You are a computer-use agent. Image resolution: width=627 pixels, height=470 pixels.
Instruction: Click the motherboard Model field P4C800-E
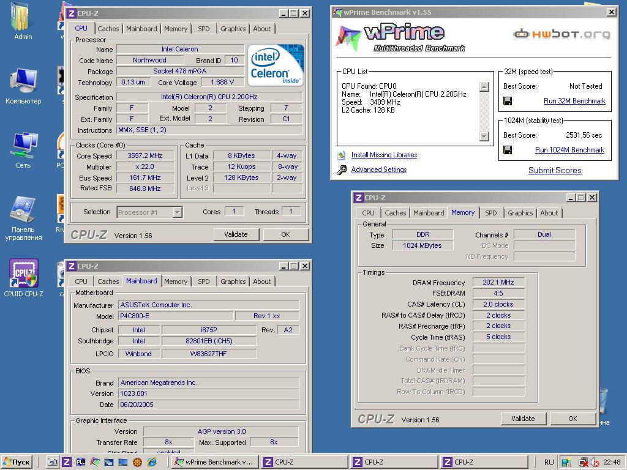(x=176, y=316)
